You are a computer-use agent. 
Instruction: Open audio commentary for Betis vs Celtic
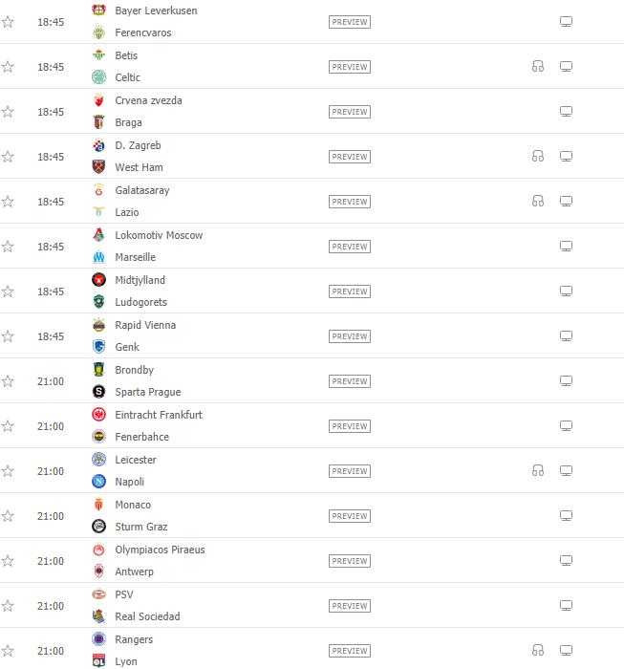point(538,67)
